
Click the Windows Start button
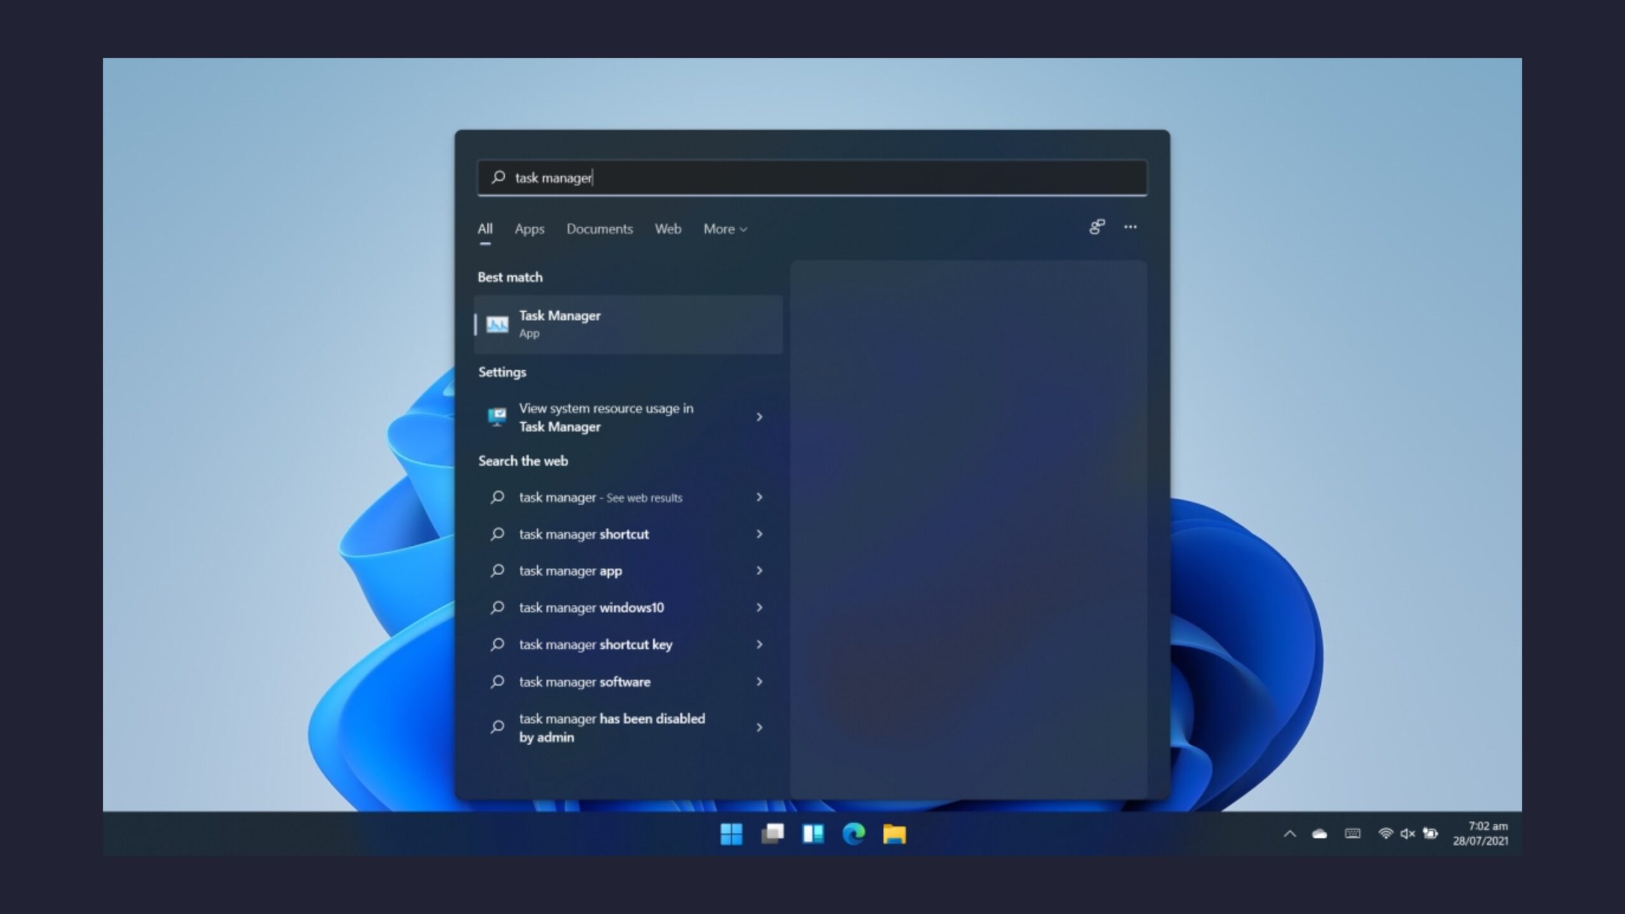click(731, 834)
